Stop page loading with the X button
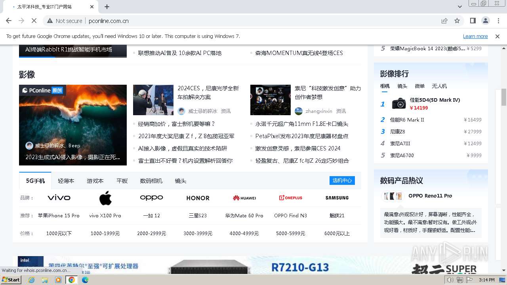The width and height of the screenshot is (507, 285). pyautogui.click(x=34, y=21)
